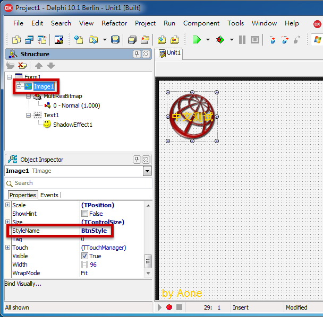
Task: Click the New Form toolbar icon
Action: pos(59,40)
